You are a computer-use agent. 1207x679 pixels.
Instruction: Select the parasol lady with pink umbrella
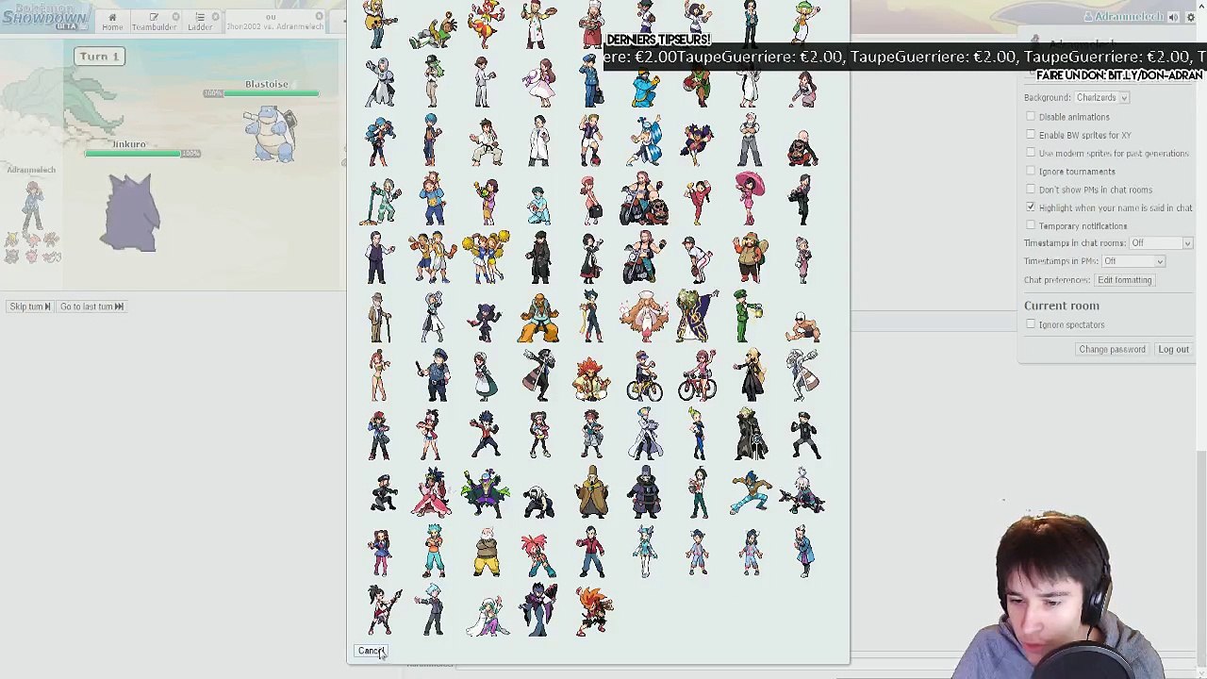[751, 198]
